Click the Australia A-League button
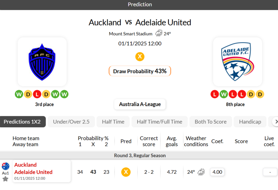278x190 pixels. [x=140, y=104]
